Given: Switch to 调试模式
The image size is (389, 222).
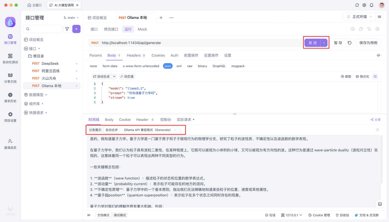Looking at the screenshot, I should click(120, 215).
